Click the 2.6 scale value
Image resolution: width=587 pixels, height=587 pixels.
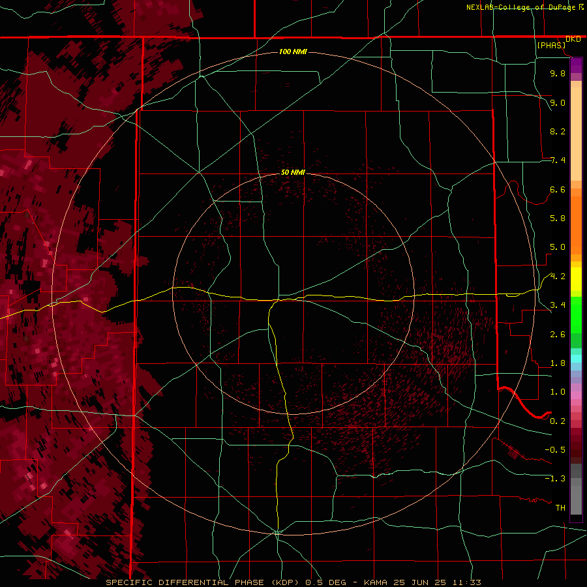pyautogui.click(x=558, y=335)
